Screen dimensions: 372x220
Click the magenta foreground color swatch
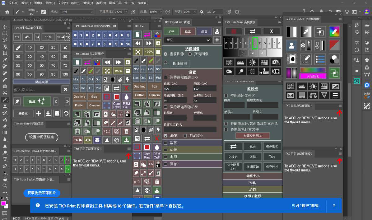[3, 204]
